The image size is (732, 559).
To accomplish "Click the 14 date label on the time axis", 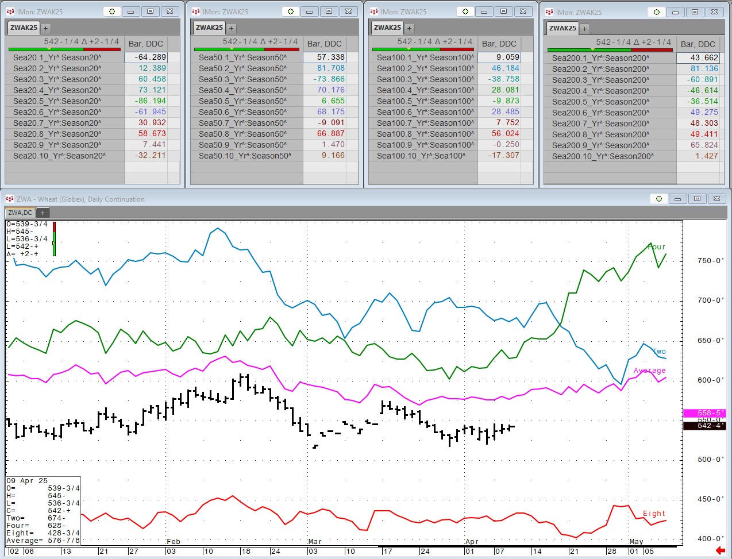I will (537, 552).
